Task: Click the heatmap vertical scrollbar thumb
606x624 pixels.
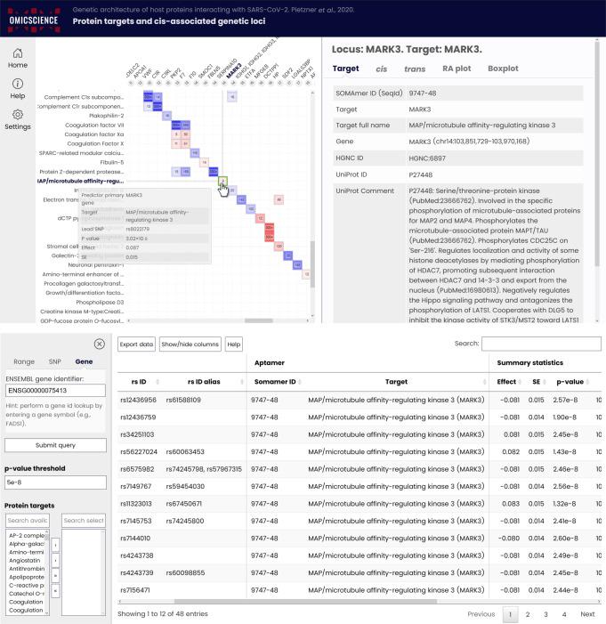Action: click(x=312, y=264)
